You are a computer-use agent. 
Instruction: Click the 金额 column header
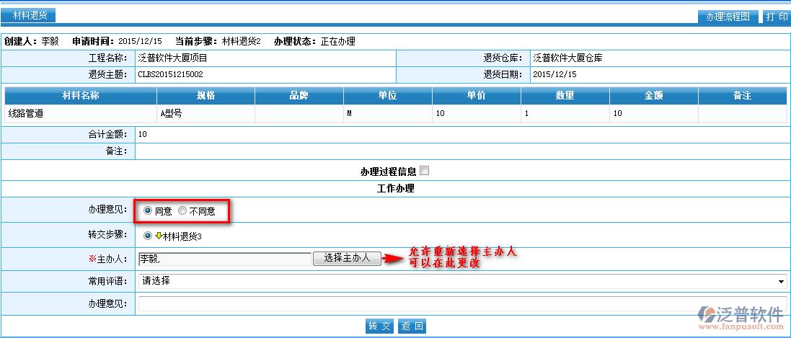tap(653, 95)
